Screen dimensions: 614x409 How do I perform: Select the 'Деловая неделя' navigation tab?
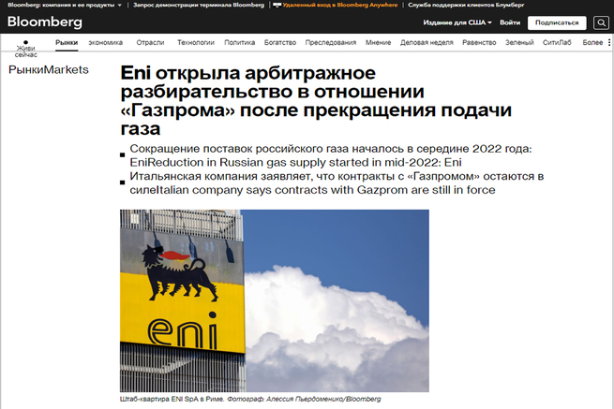pyautogui.click(x=427, y=43)
